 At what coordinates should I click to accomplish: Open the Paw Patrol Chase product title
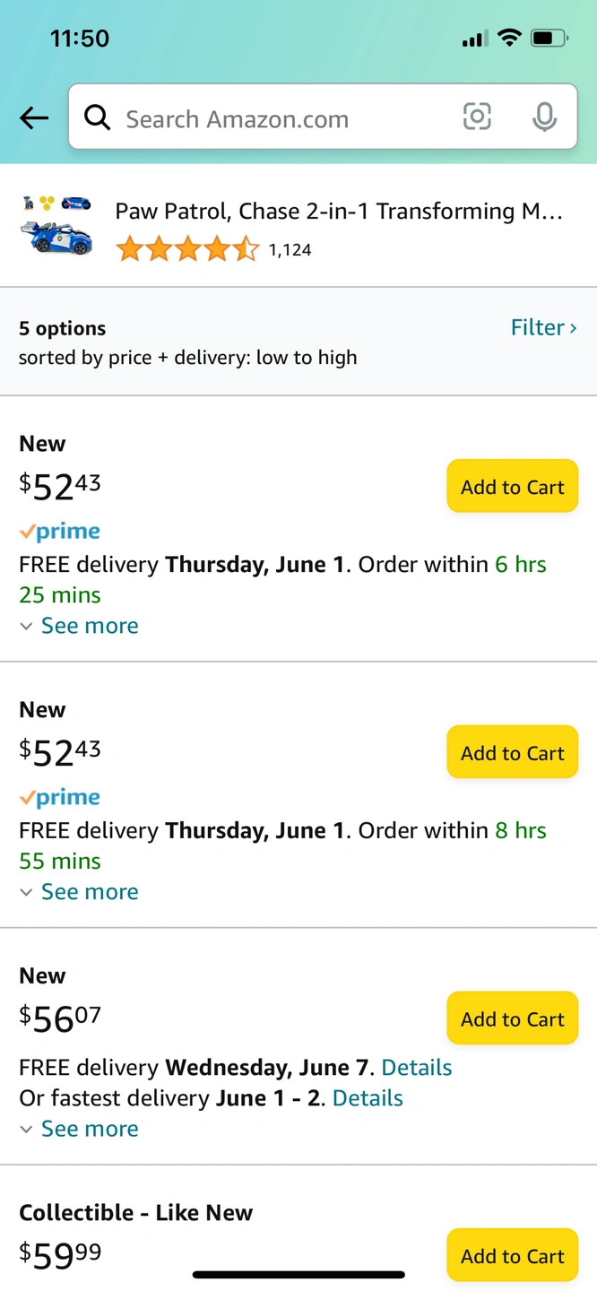[339, 212]
